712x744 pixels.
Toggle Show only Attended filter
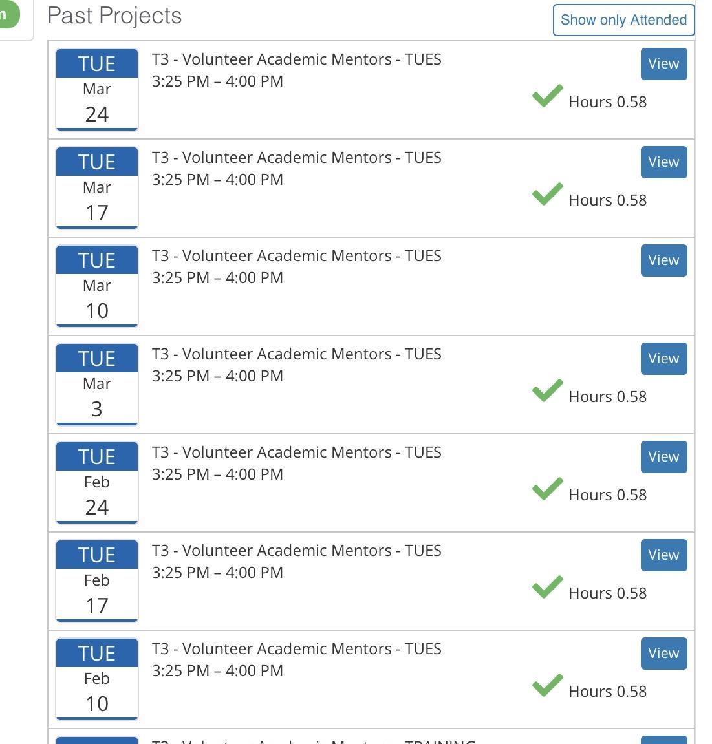click(x=623, y=20)
